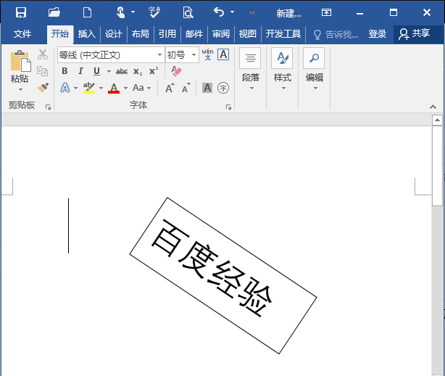The width and height of the screenshot is (445, 376).
Task: Expand highlight color dropdown arrow
Action: [x=101, y=88]
